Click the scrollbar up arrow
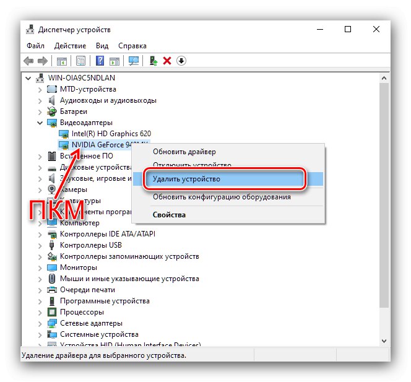 (384, 78)
